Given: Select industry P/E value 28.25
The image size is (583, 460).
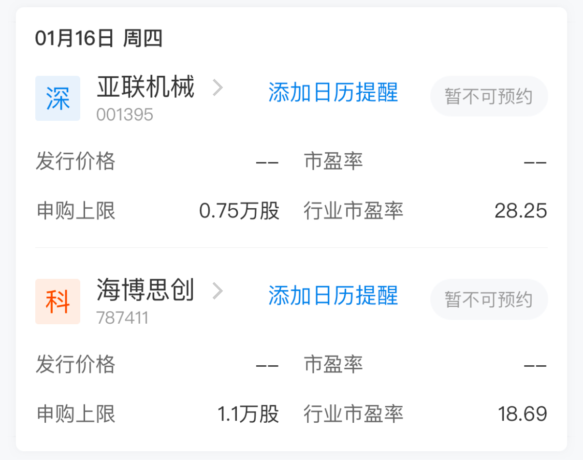Looking at the screenshot, I should pyautogui.click(x=521, y=211).
